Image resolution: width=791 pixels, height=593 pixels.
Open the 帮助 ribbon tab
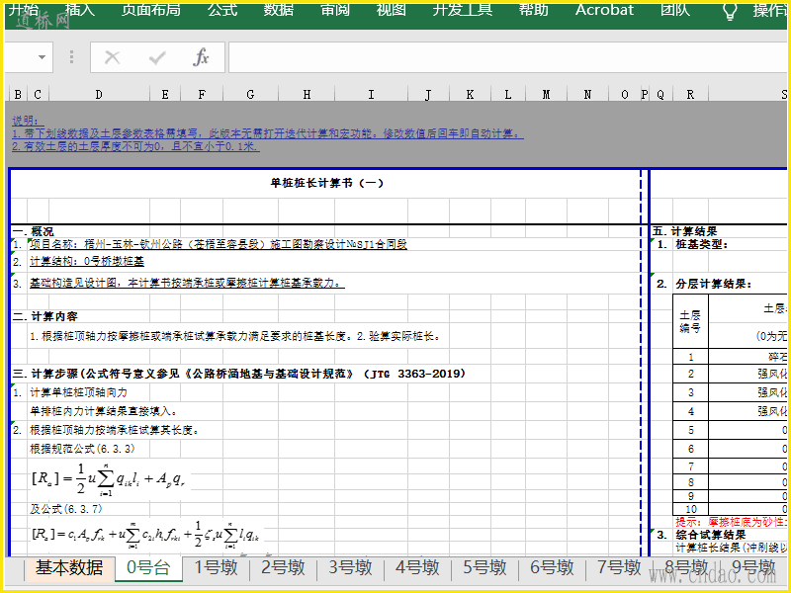[x=533, y=10]
